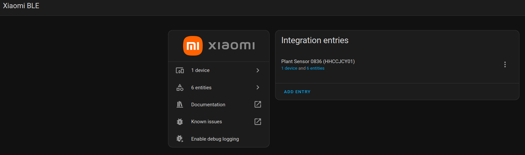Click the shapes icon beside 6 entities
Image resolution: width=525 pixels, height=155 pixels.
point(180,87)
